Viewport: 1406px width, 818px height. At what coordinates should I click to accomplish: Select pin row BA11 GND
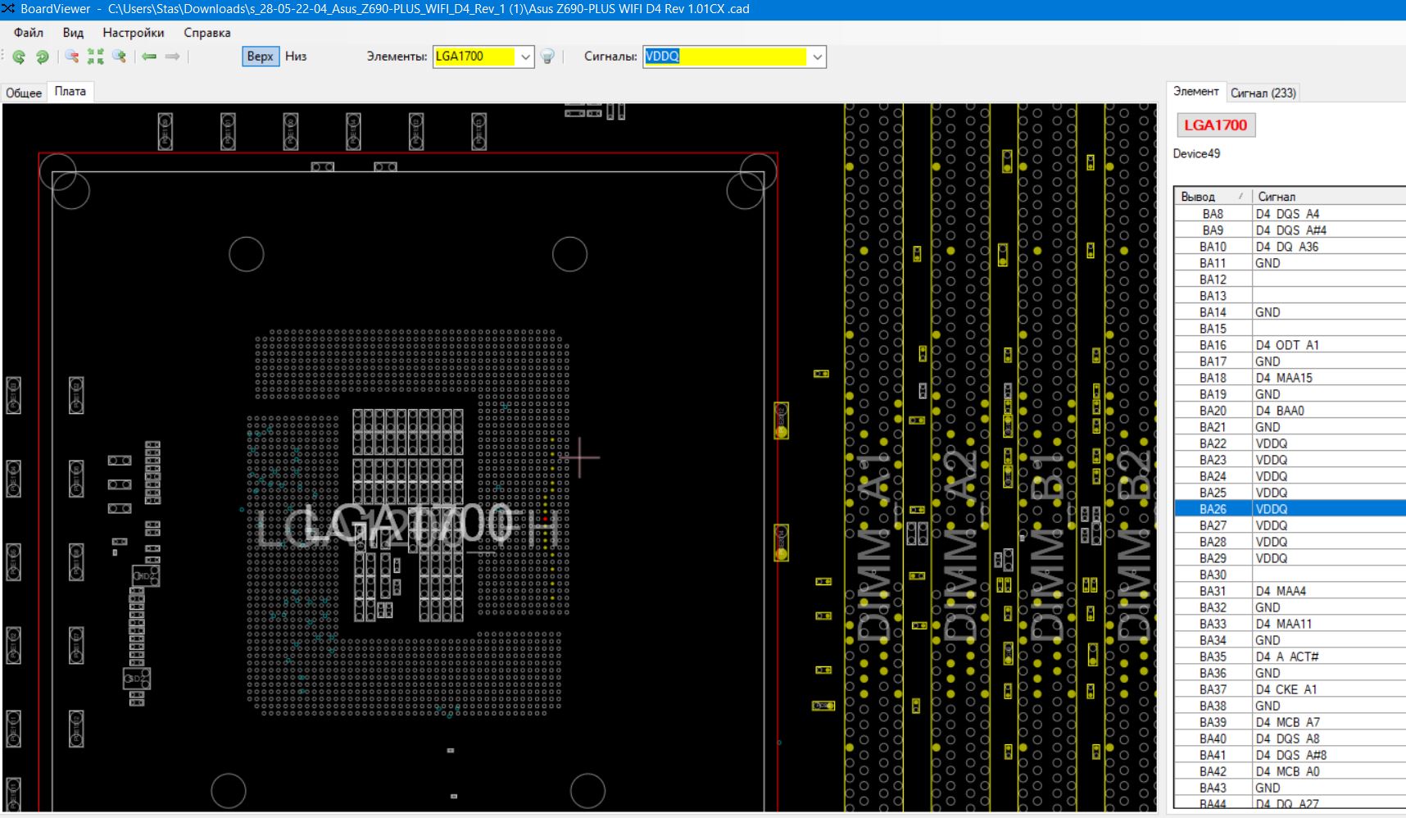pyautogui.click(x=1290, y=263)
